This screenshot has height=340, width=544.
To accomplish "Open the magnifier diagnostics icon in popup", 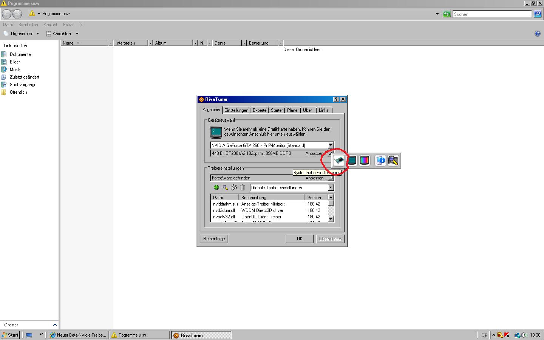I will pos(393,161).
